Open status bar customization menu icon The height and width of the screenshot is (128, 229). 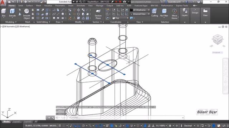coord(227,126)
